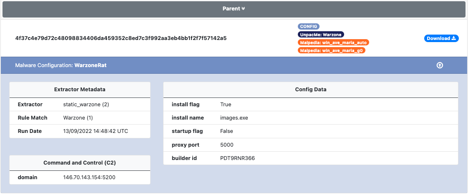Select the SHA256 hash 4f37c4e79d72c480...
This screenshot has height=195, width=468.
pyautogui.click(x=121, y=38)
